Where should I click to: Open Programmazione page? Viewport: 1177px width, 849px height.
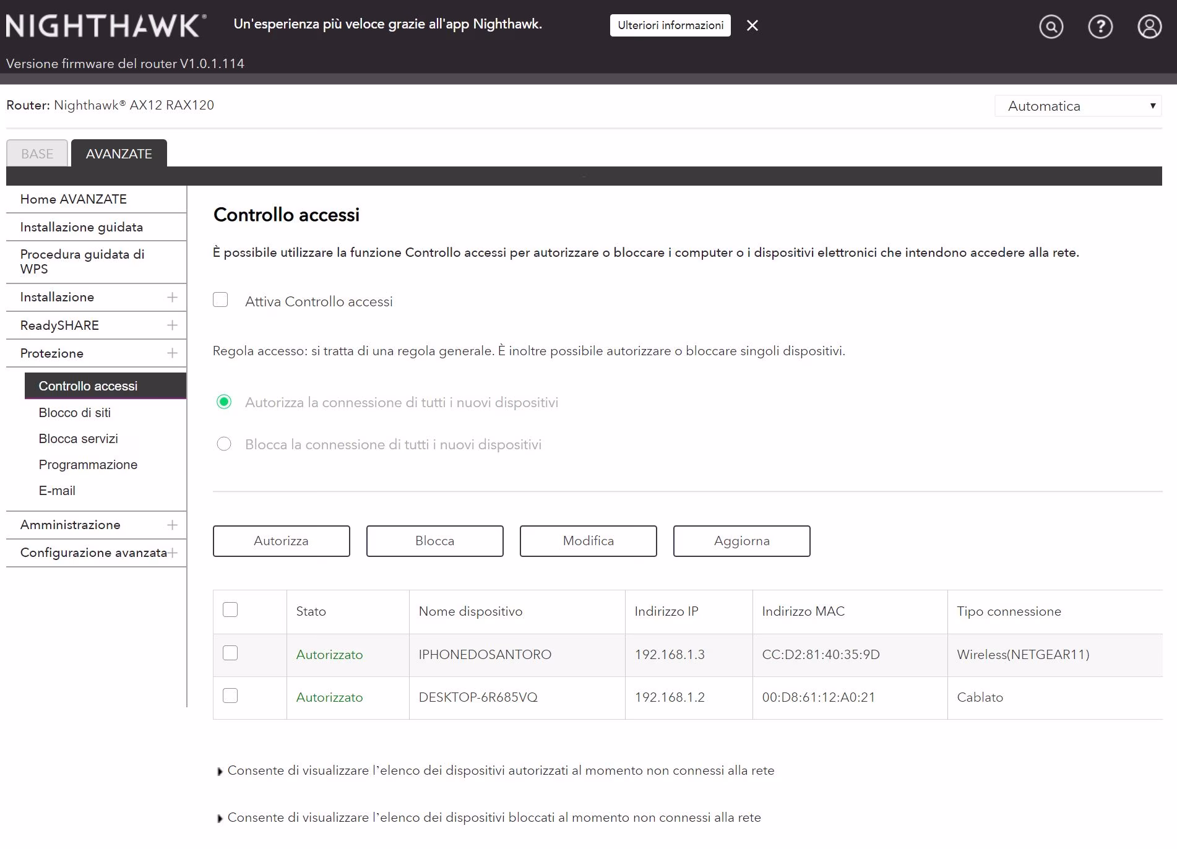(88, 465)
